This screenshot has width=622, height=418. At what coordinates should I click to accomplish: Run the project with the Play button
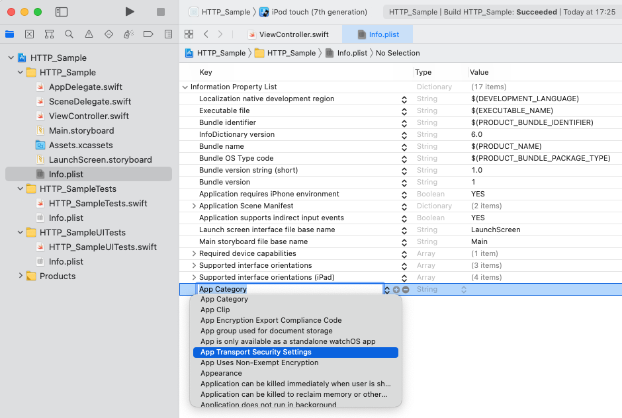(x=129, y=11)
